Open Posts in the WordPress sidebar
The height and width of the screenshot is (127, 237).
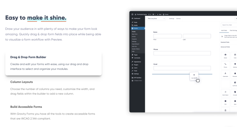pos(135,22)
